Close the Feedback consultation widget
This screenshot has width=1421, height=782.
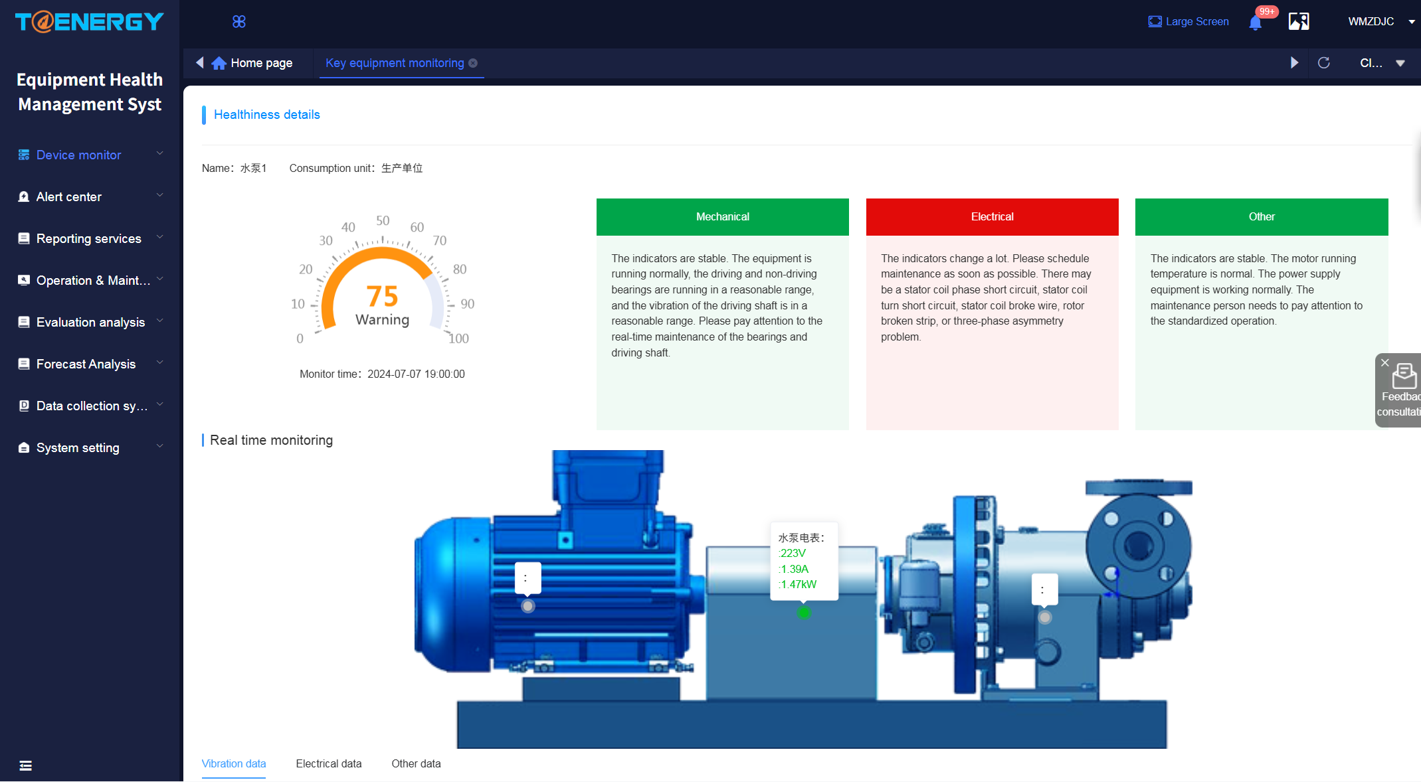coord(1384,362)
